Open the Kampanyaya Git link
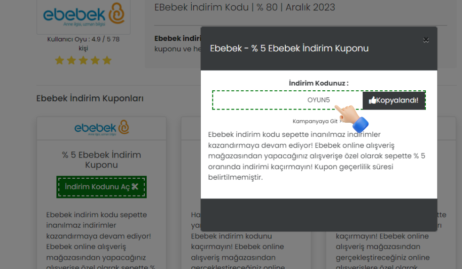The image size is (462, 269). coord(315,121)
